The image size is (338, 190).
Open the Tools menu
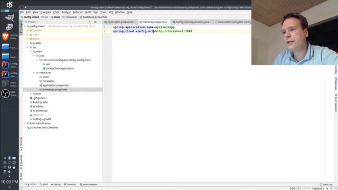point(104,12)
